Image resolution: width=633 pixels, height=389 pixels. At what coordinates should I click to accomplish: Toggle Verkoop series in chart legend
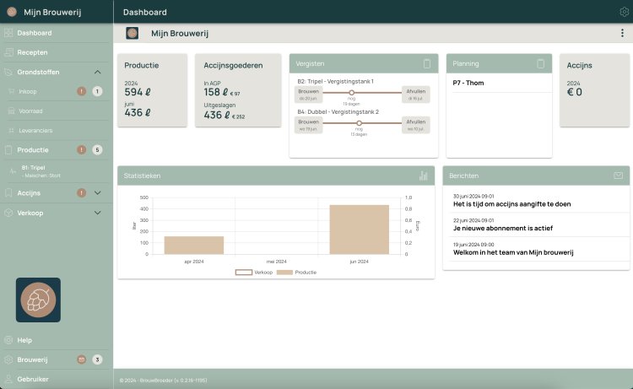click(x=250, y=273)
